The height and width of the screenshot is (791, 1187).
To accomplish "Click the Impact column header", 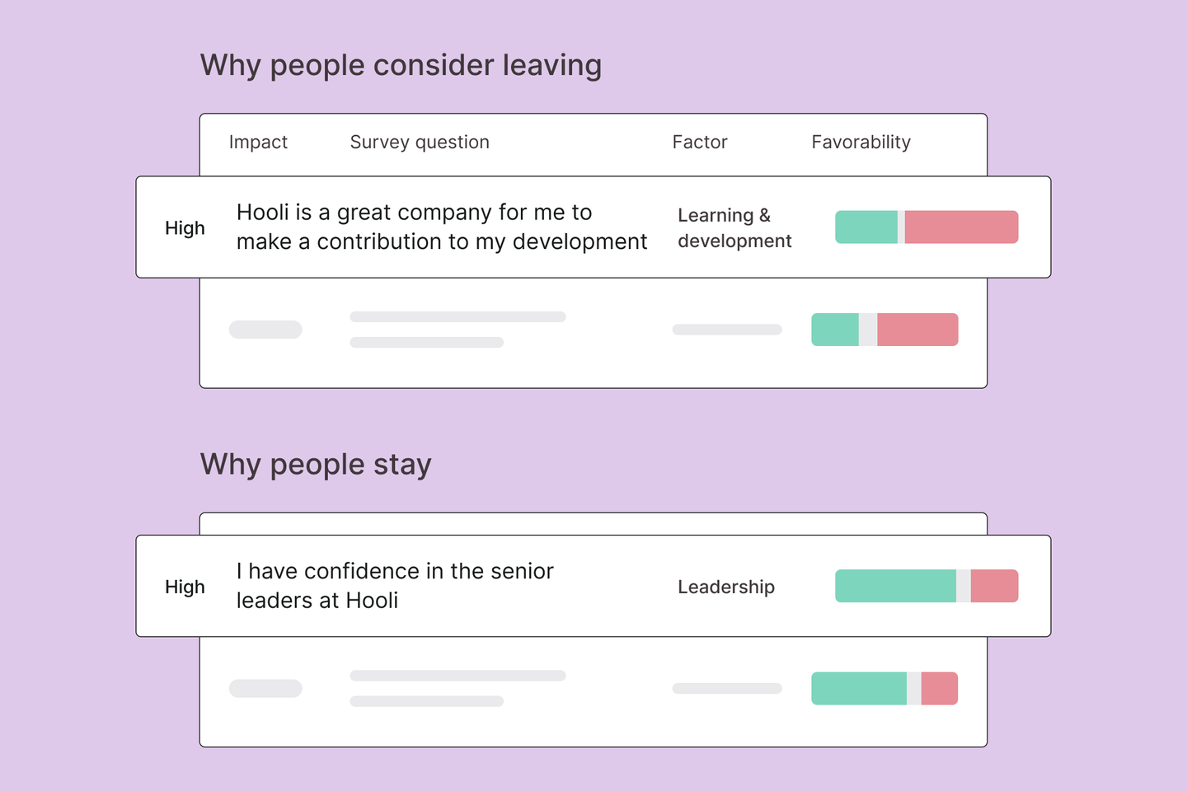I will tap(258, 143).
